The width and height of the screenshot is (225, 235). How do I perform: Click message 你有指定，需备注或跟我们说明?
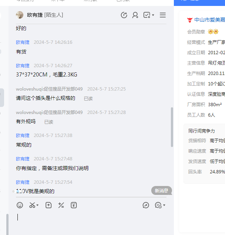52,168
